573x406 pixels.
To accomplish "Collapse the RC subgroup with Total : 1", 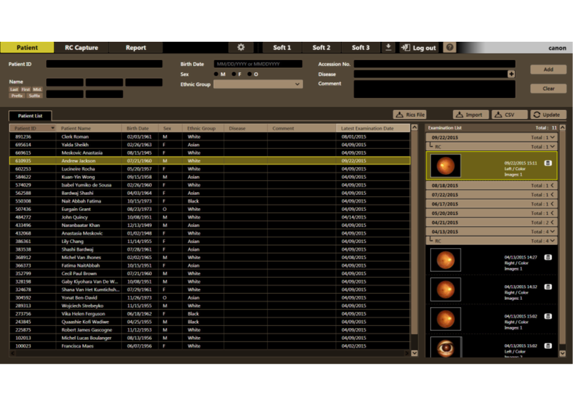I will coord(553,147).
